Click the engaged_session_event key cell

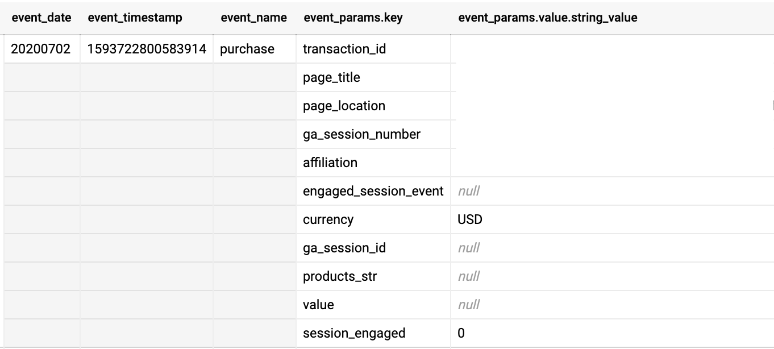[x=373, y=191]
